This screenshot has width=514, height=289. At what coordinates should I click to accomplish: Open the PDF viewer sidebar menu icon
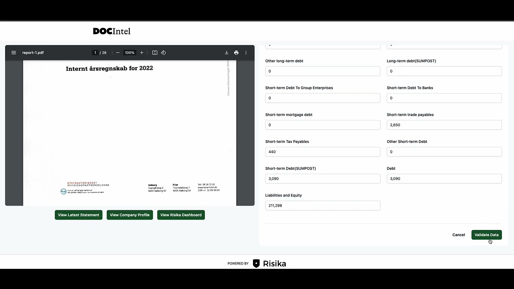tap(14, 53)
